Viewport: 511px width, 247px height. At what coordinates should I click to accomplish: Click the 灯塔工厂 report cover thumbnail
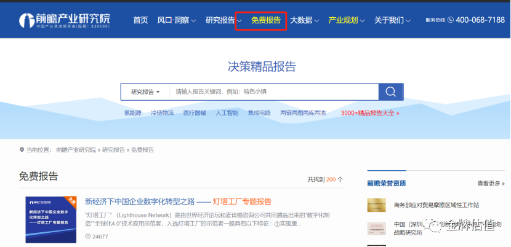[51, 220]
